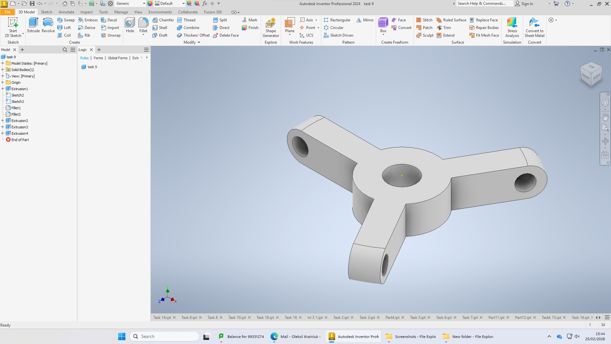Open the appearance color wheel icon
Screen dimensions: 611x344
coord(150,4)
